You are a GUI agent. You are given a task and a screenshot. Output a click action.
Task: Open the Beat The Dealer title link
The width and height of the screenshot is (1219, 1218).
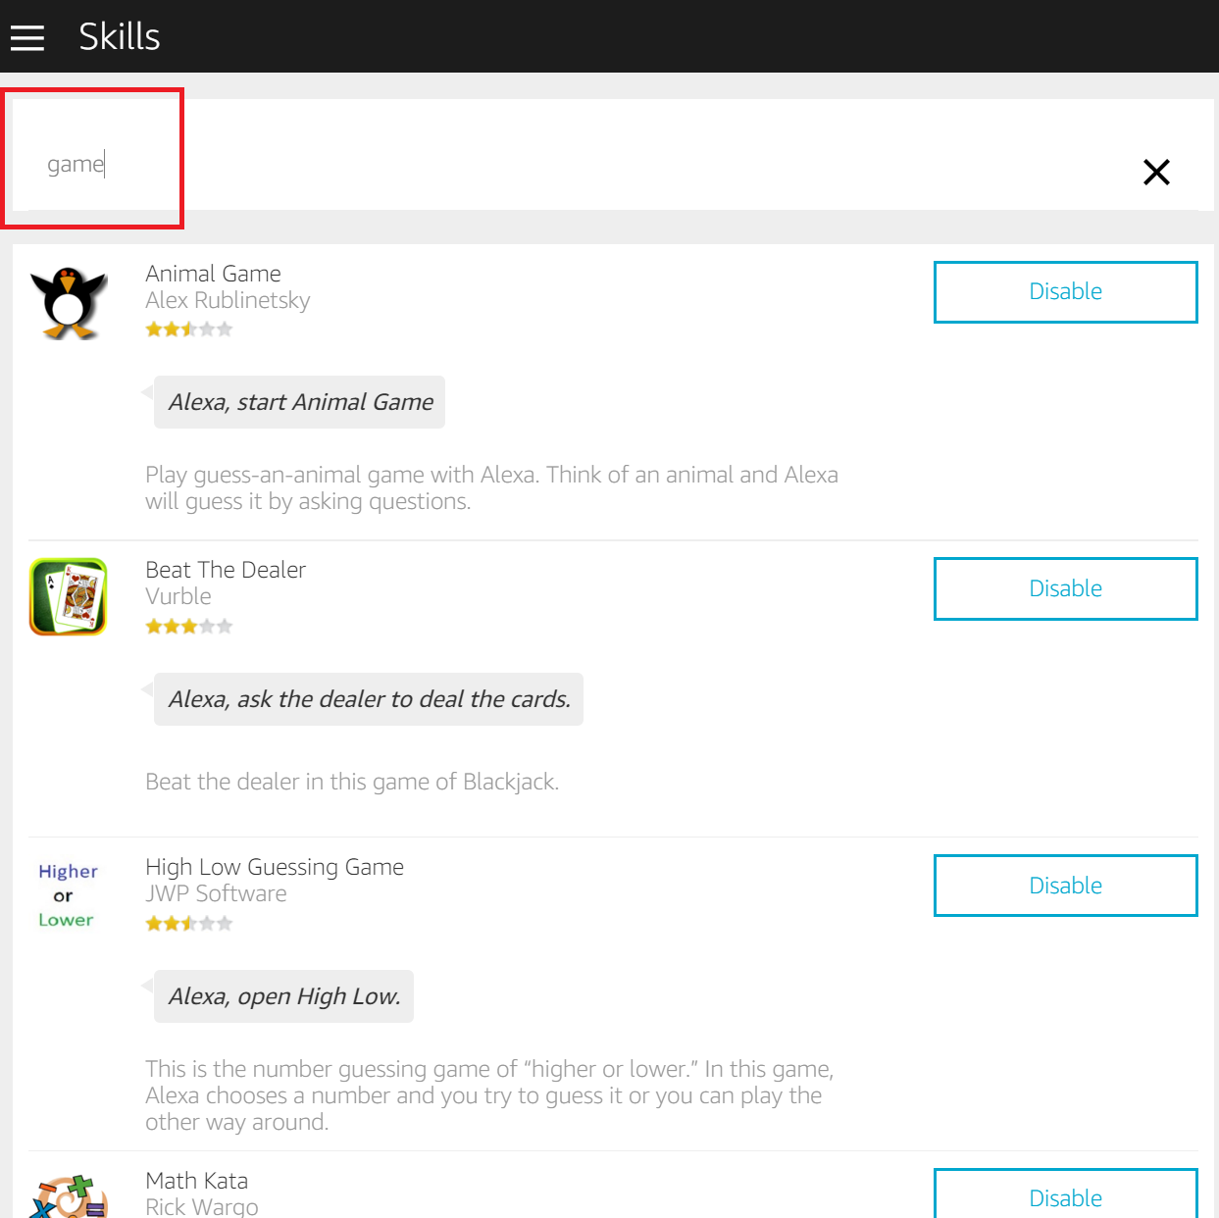(x=226, y=570)
